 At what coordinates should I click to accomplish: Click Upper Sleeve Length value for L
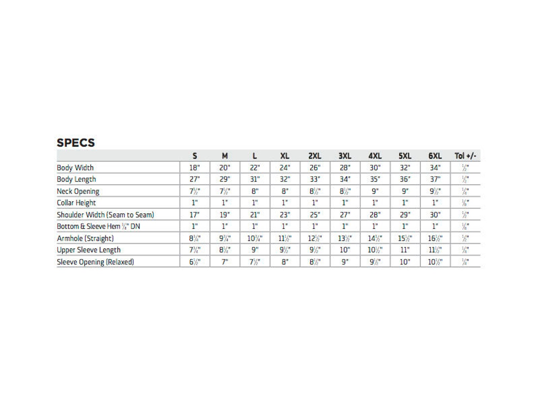pos(255,250)
